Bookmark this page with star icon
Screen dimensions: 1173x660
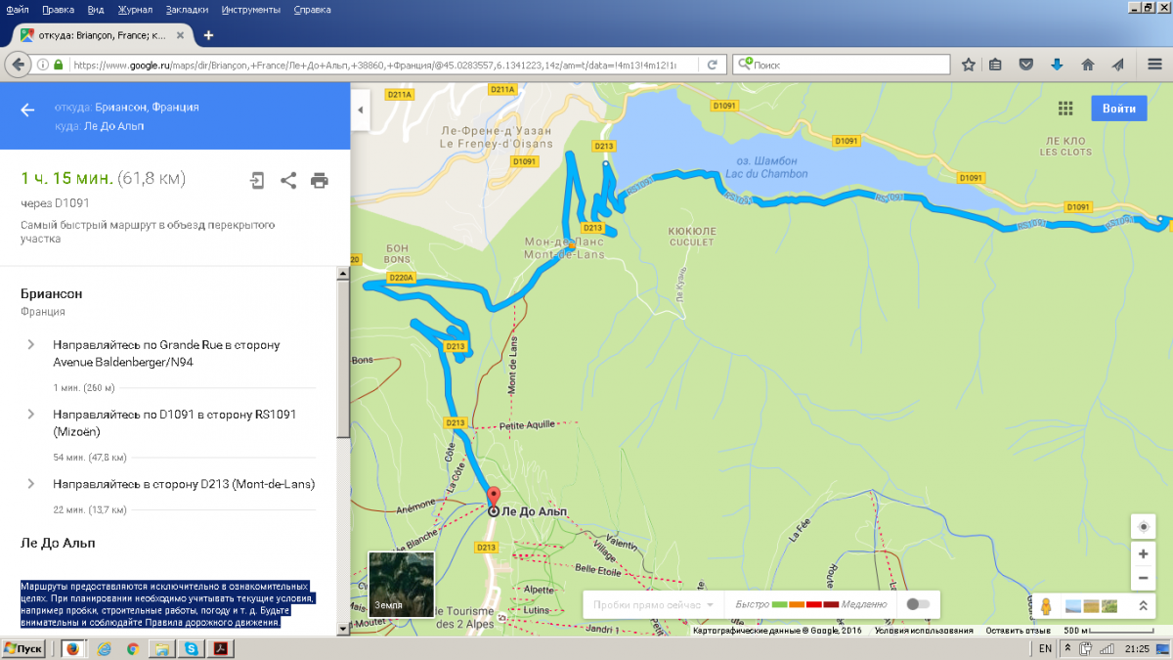[969, 65]
